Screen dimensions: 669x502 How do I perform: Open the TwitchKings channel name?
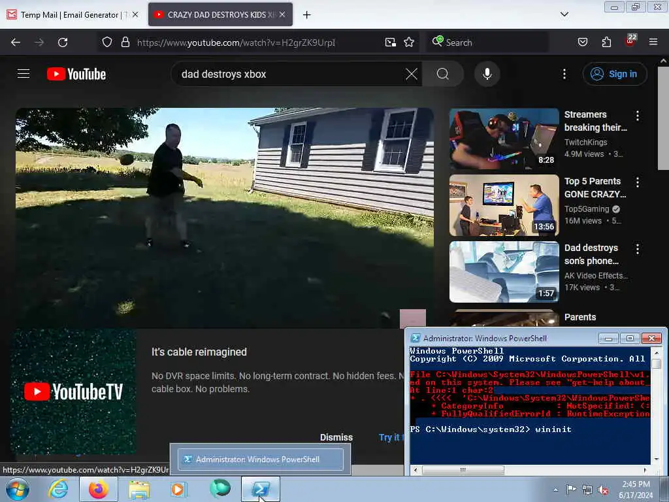click(x=585, y=142)
